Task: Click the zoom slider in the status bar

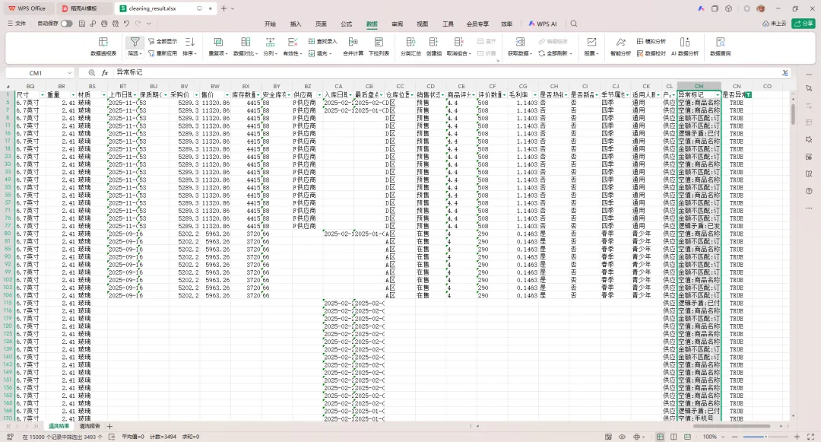Action: 766,436
